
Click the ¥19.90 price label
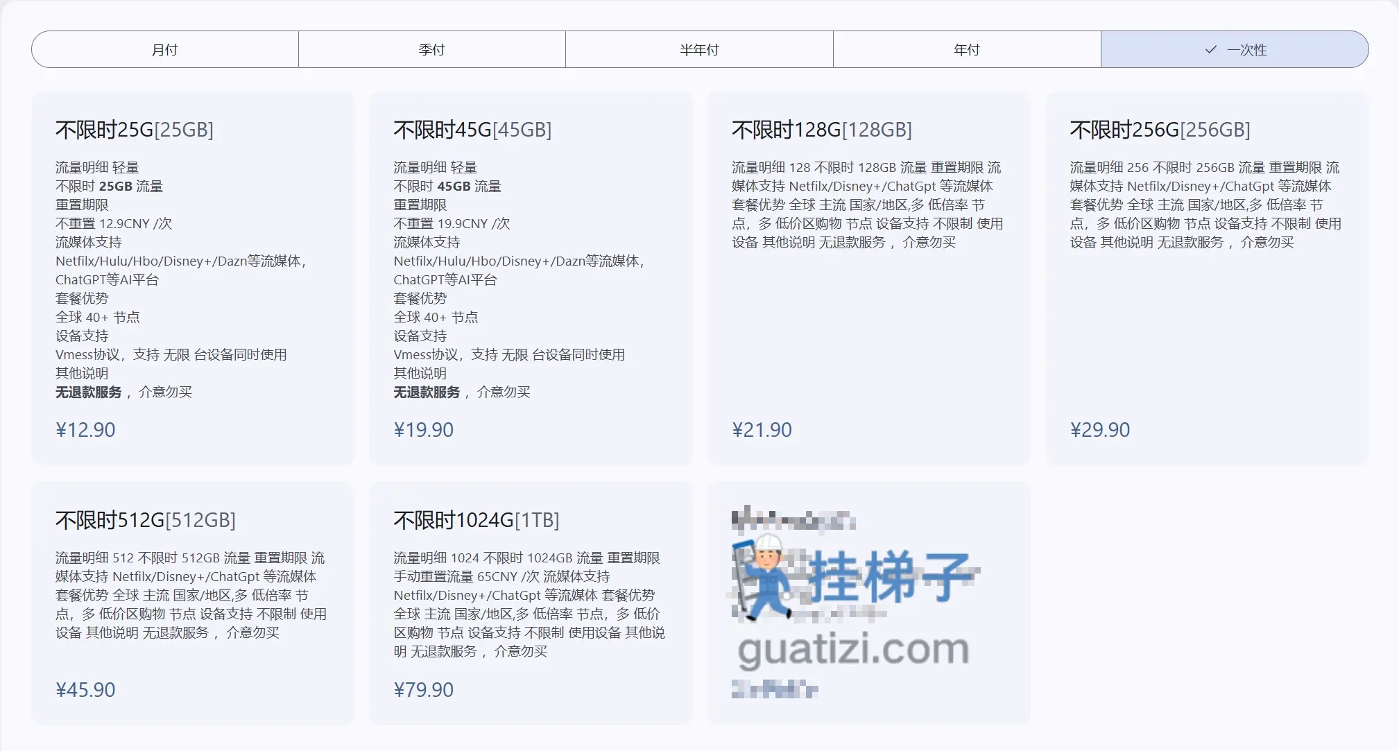[x=423, y=430]
